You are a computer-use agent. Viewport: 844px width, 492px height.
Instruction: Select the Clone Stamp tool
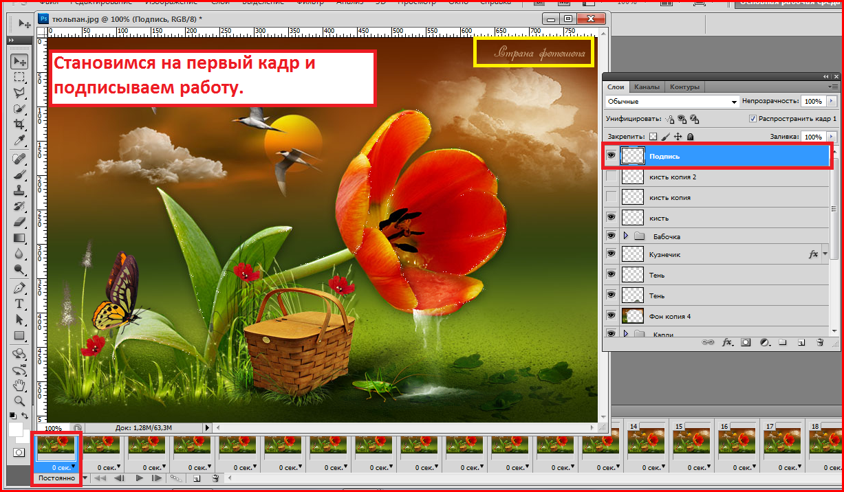click(19, 190)
